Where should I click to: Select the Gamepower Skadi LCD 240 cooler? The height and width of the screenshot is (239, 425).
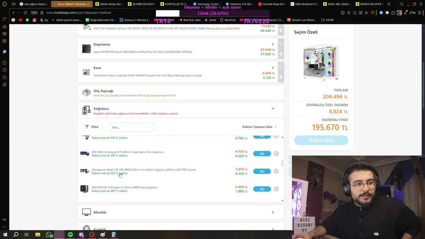(262, 171)
